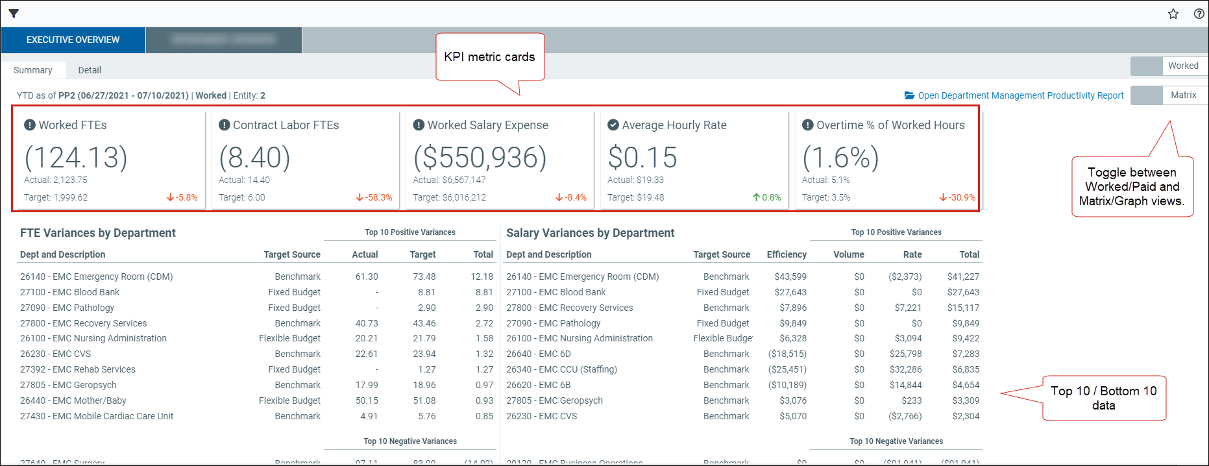Screen dimensions: 1209x466
Task: Open Department Management Productivity Report link
Action: pyautogui.click(x=1020, y=95)
